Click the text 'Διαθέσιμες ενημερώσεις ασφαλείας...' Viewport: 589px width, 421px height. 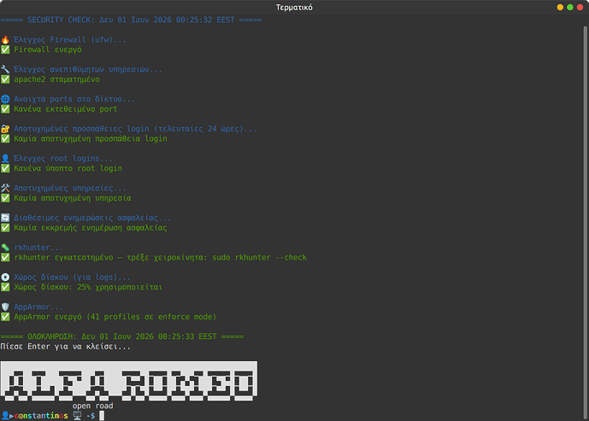(92, 218)
